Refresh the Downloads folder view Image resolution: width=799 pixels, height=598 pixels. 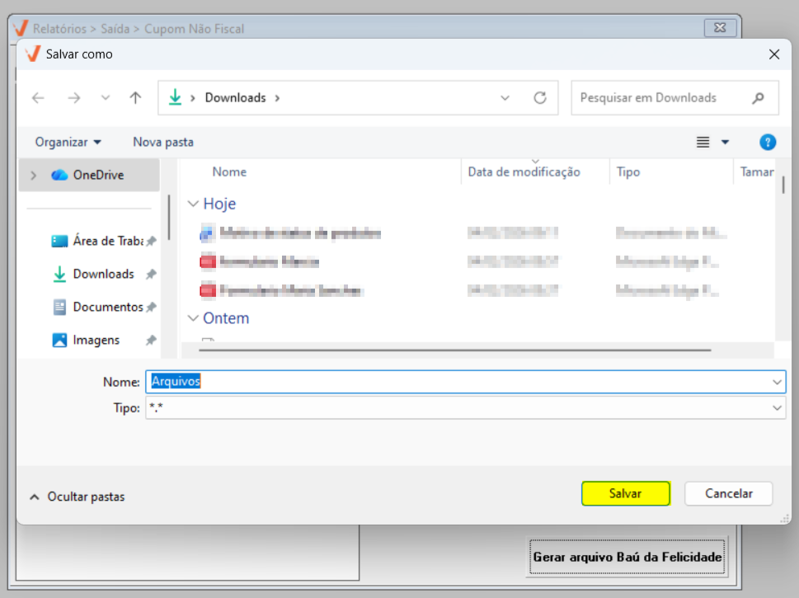540,97
